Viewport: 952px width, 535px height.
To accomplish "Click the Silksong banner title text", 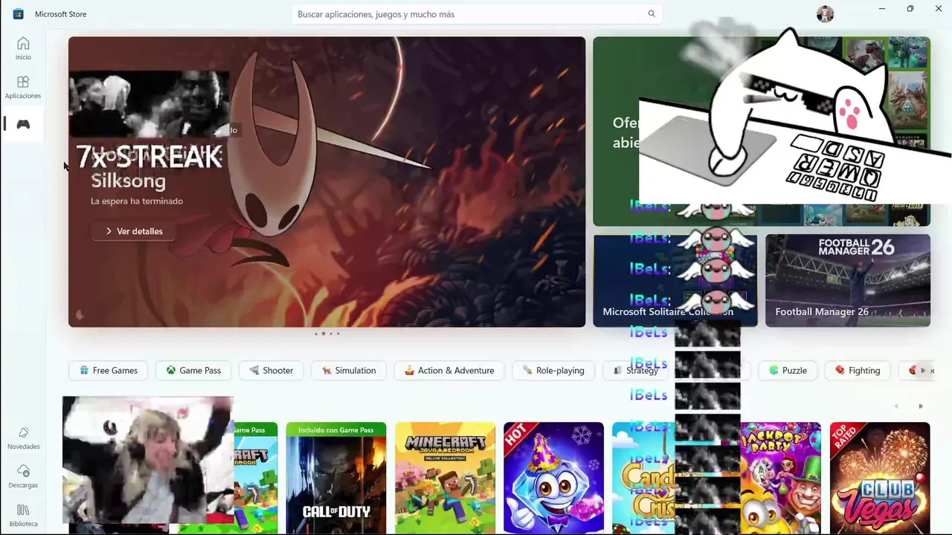I will point(128,181).
